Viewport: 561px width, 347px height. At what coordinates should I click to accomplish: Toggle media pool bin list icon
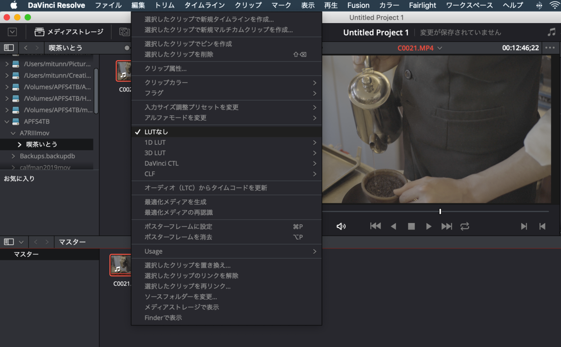point(8,242)
